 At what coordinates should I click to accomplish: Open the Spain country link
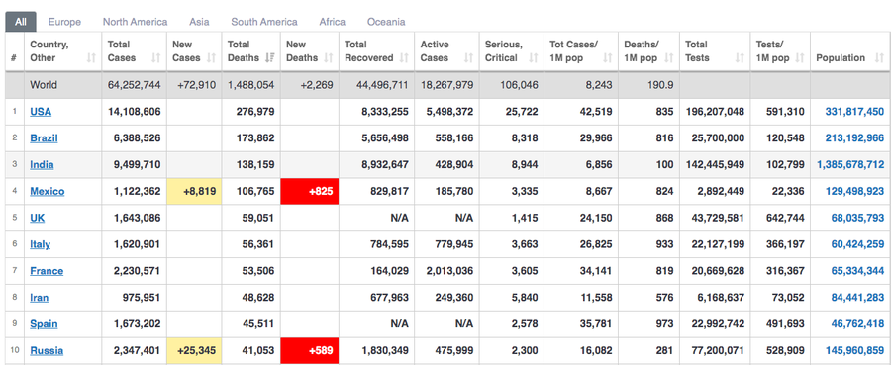pyautogui.click(x=44, y=324)
